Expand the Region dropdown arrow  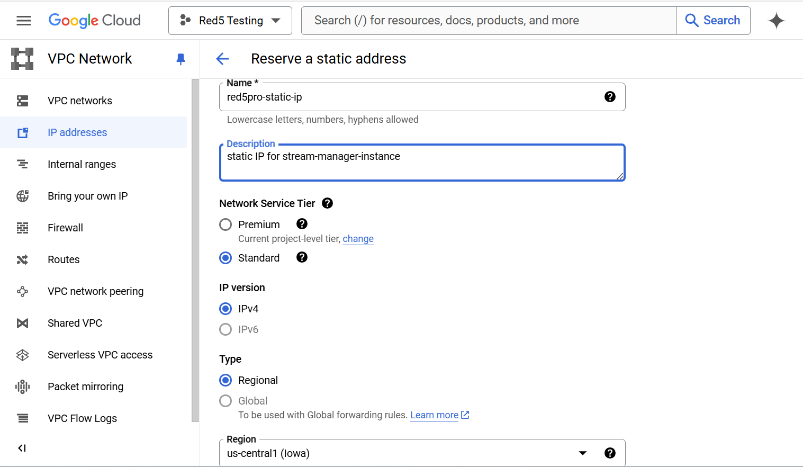[583, 453]
